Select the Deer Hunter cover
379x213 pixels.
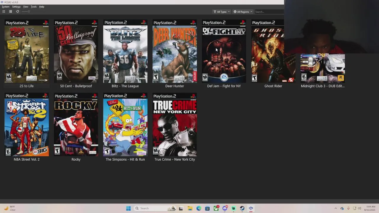[175, 51]
